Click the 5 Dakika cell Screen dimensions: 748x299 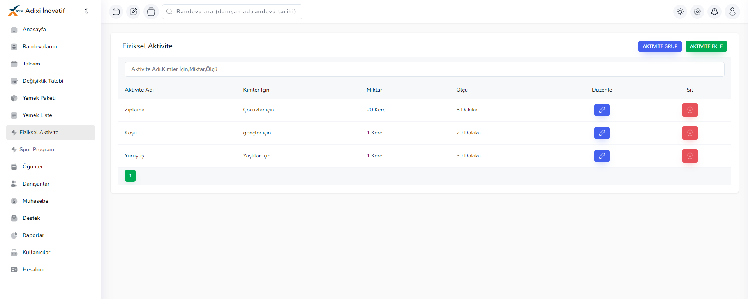467,110
